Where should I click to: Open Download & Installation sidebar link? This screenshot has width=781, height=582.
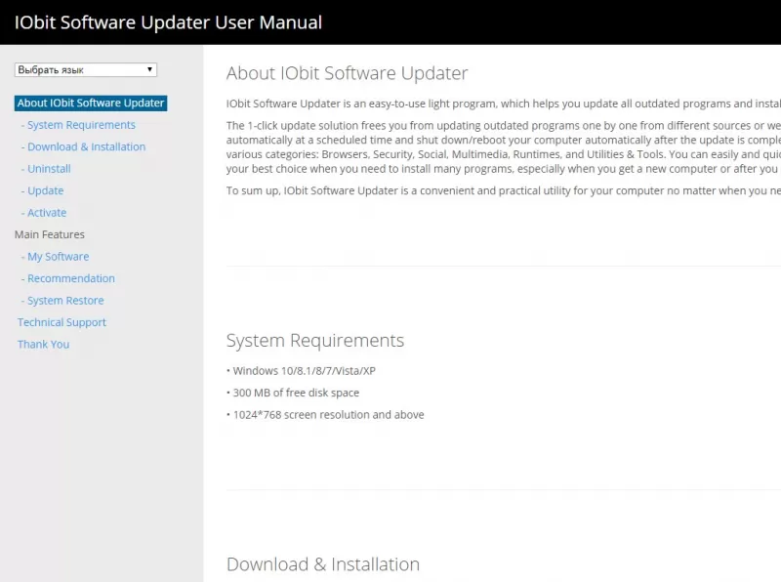click(x=86, y=147)
